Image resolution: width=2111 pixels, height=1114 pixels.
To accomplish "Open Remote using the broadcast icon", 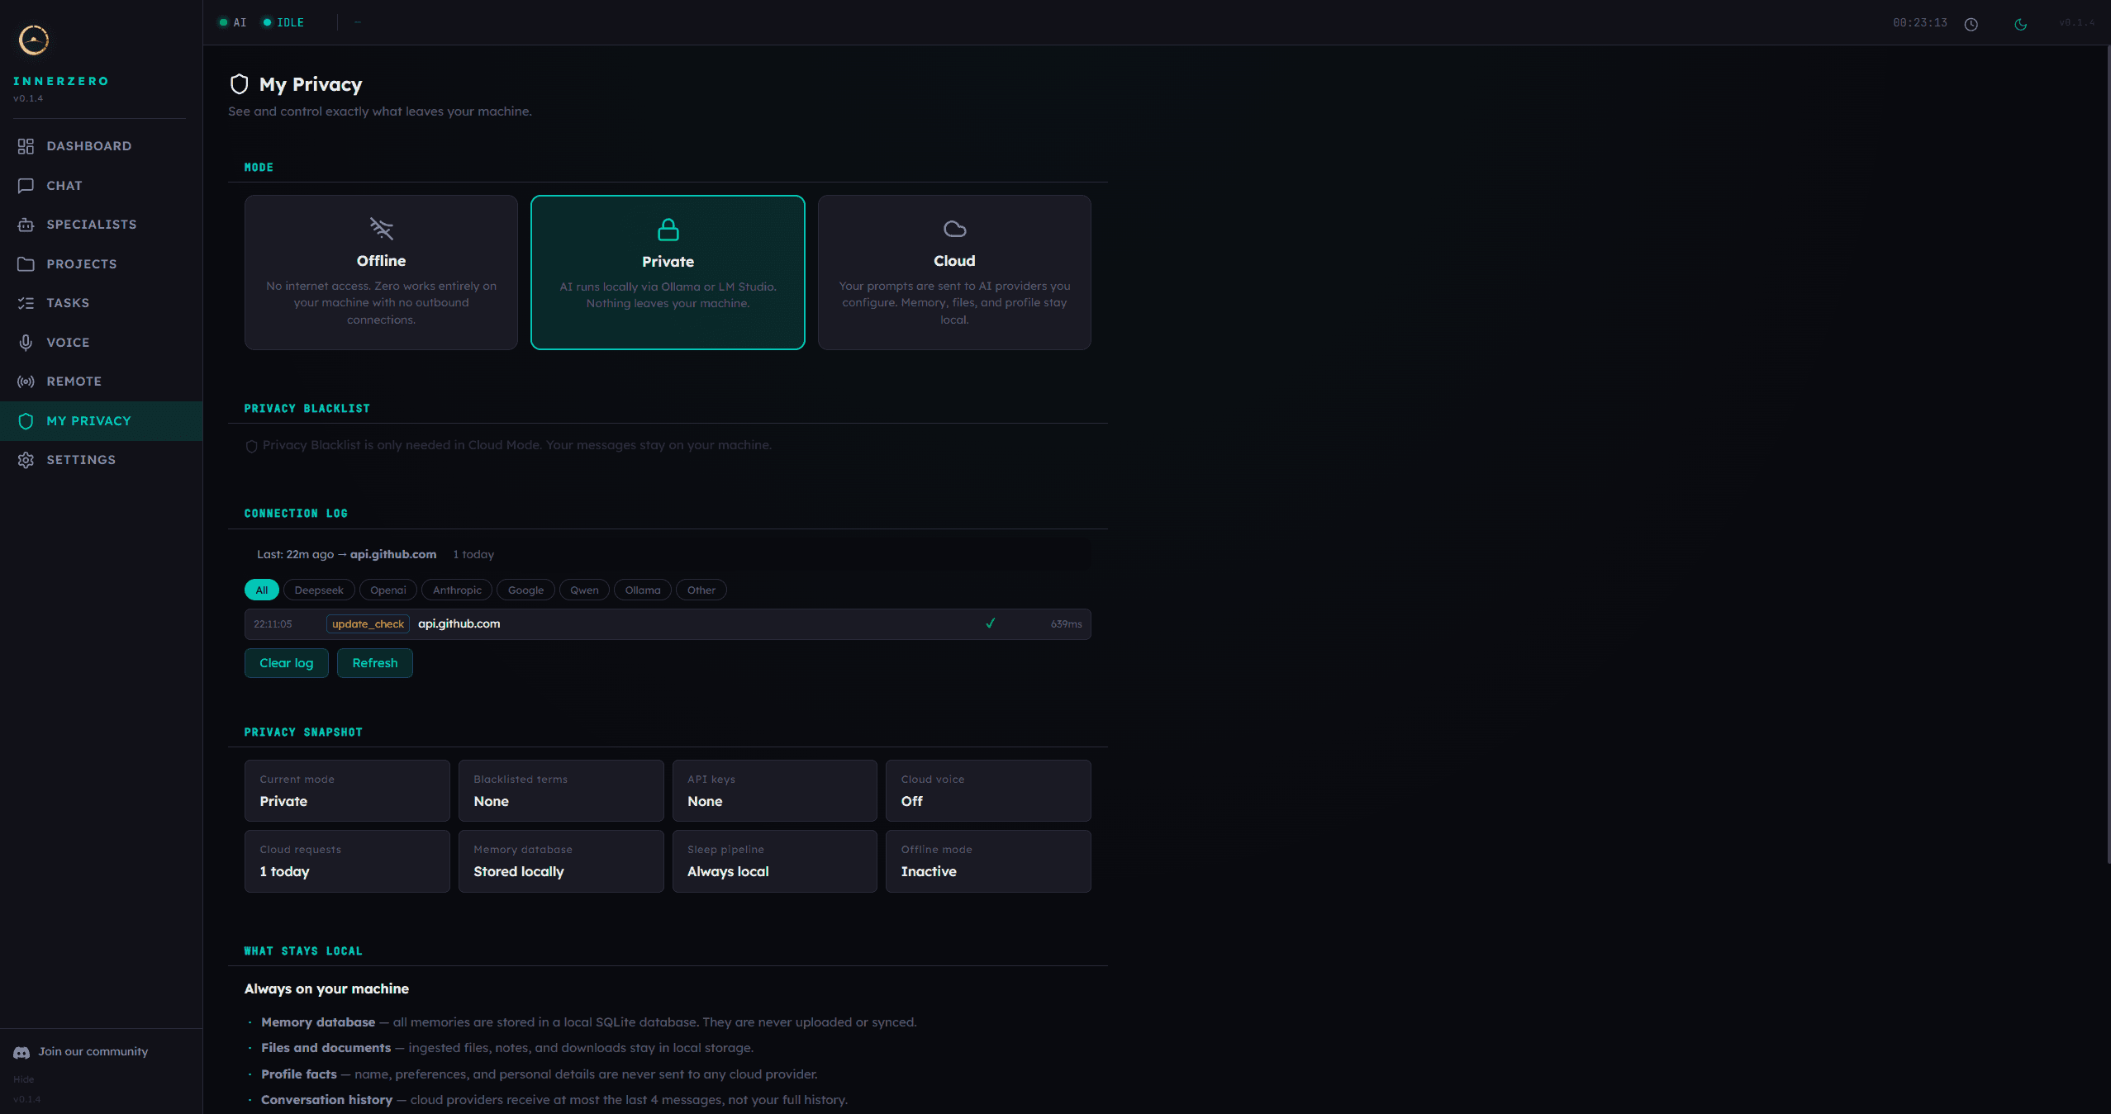I will [x=26, y=382].
